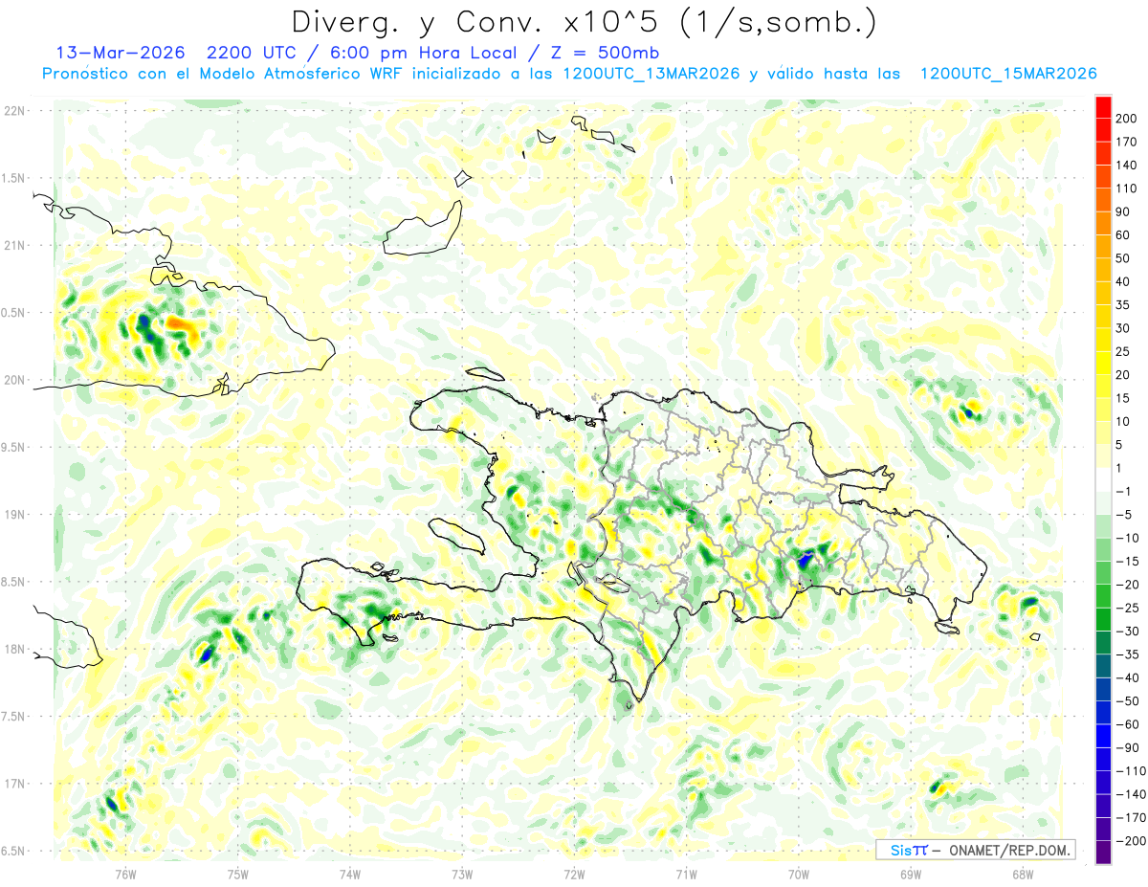Click the '9.5N' latitude label
1148x887 pixels.
[x=14, y=447]
